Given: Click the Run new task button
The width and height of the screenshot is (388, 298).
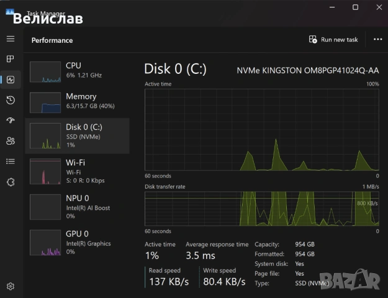Looking at the screenshot, I should click(333, 40).
